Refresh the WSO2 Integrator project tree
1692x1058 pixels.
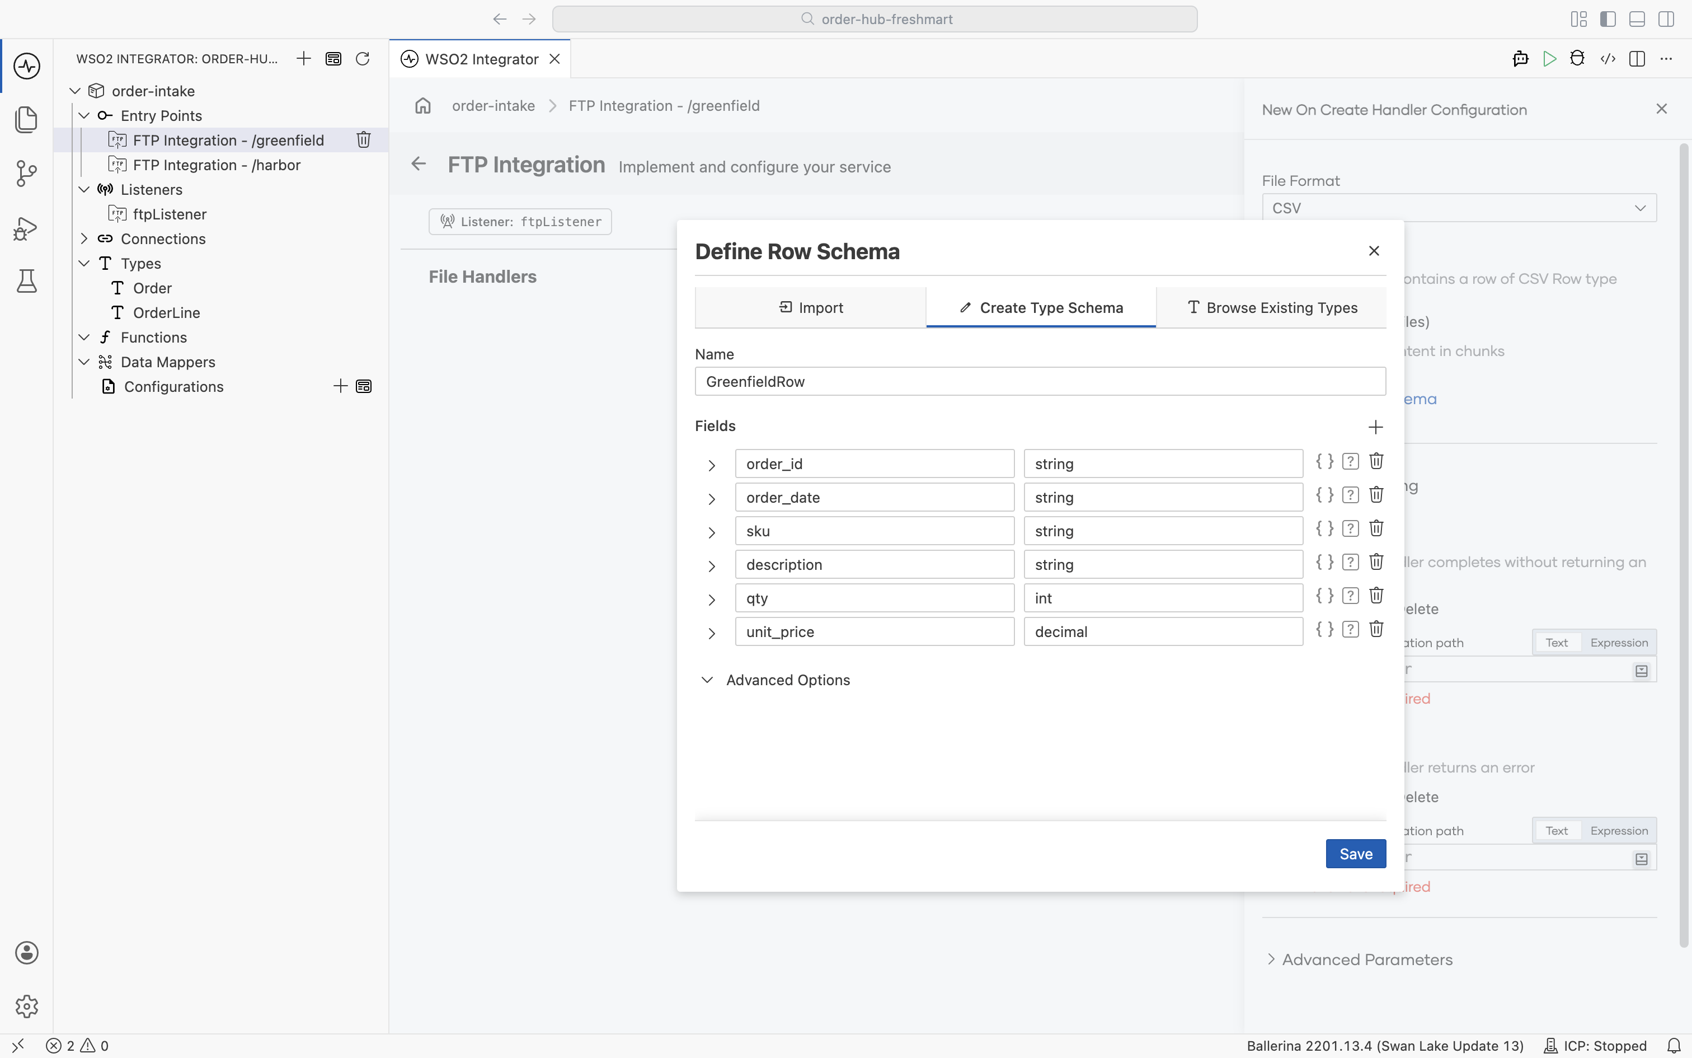[362, 59]
